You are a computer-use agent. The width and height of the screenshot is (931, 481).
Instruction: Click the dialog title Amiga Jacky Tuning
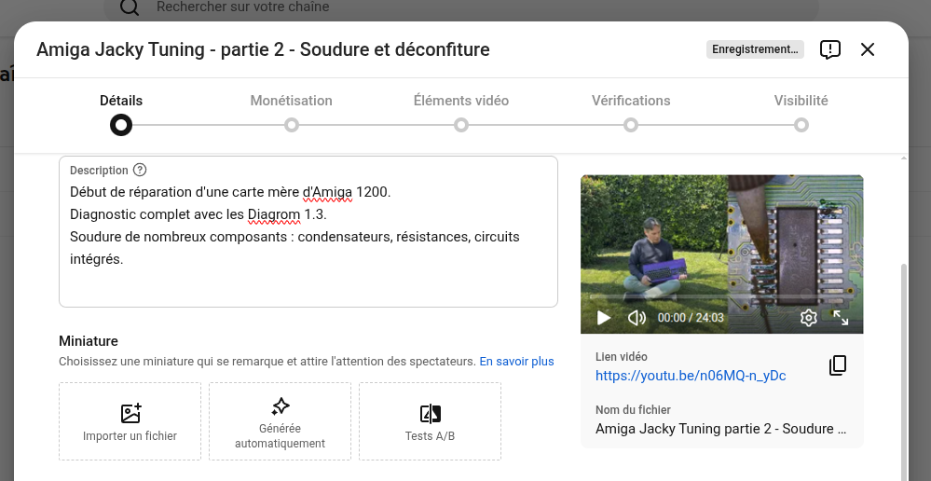[263, 49]
